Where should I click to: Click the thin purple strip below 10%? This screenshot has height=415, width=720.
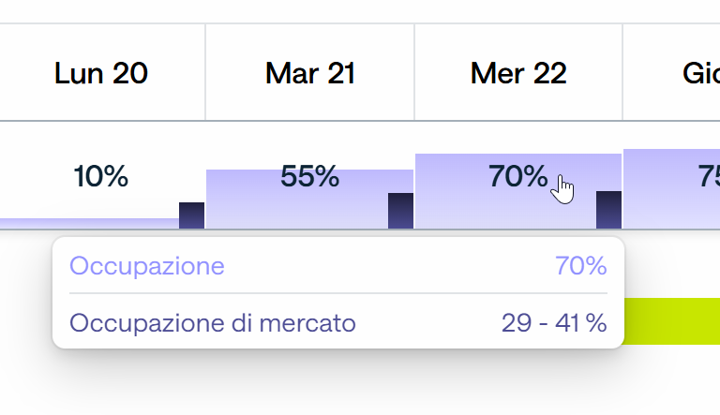(x=90, y=224)
